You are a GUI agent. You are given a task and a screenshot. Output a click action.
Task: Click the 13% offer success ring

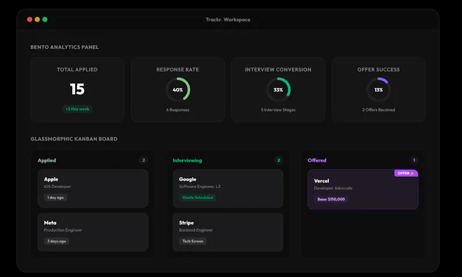379,90
